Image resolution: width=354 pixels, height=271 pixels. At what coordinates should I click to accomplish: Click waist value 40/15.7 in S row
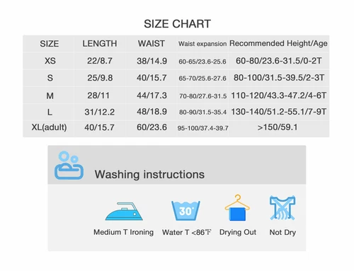[x=152, y=78]
